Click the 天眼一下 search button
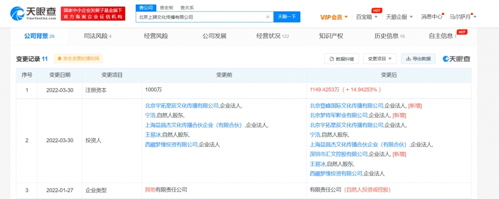 287,17
